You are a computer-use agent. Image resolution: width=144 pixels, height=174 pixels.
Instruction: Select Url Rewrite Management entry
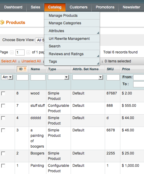pyautogui.click(x=72, y=39)
